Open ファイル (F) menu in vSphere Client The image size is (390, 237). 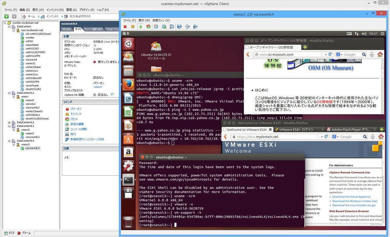coord(10,10)
